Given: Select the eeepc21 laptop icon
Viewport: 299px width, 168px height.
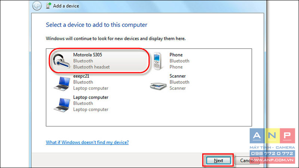Looking at the screenshot, I should click(62, 84).
